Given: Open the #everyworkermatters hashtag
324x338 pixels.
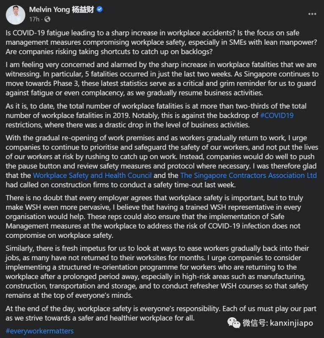Looking at the screenshot, I should click(40, 330).
